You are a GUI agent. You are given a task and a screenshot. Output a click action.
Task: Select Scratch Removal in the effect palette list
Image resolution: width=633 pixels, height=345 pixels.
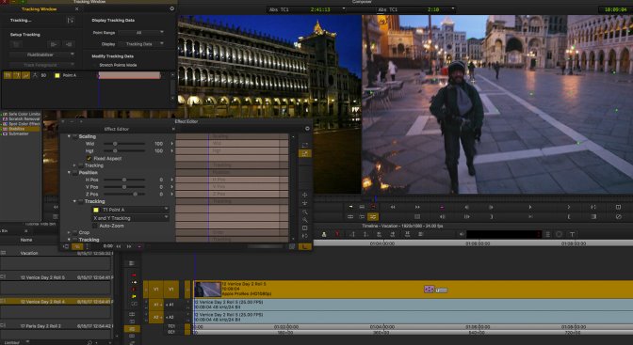24,119
